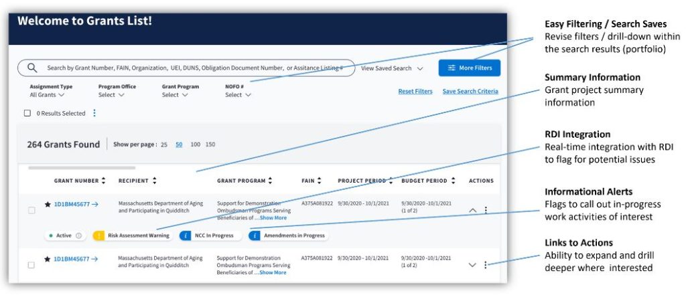Sort by the Recipient column arrows
The image size is (686, 297).
155,181
